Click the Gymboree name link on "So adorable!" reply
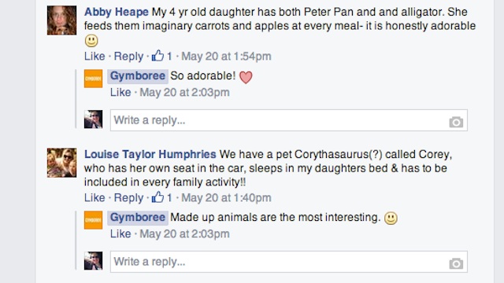 [138, 76]
